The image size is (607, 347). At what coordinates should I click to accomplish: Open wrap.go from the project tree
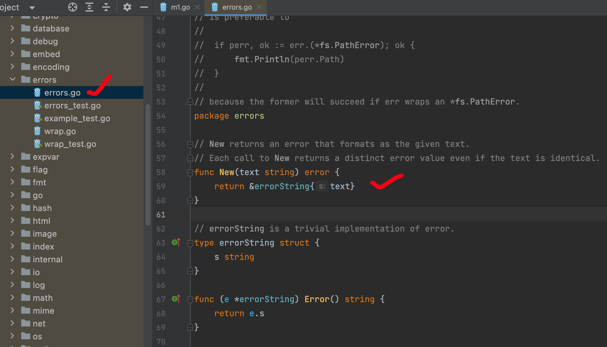coord(60,131)
